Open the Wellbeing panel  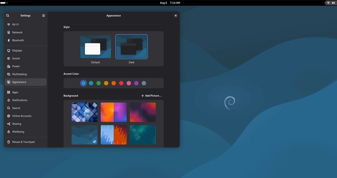pyautogui.click(x=26, y=132)
